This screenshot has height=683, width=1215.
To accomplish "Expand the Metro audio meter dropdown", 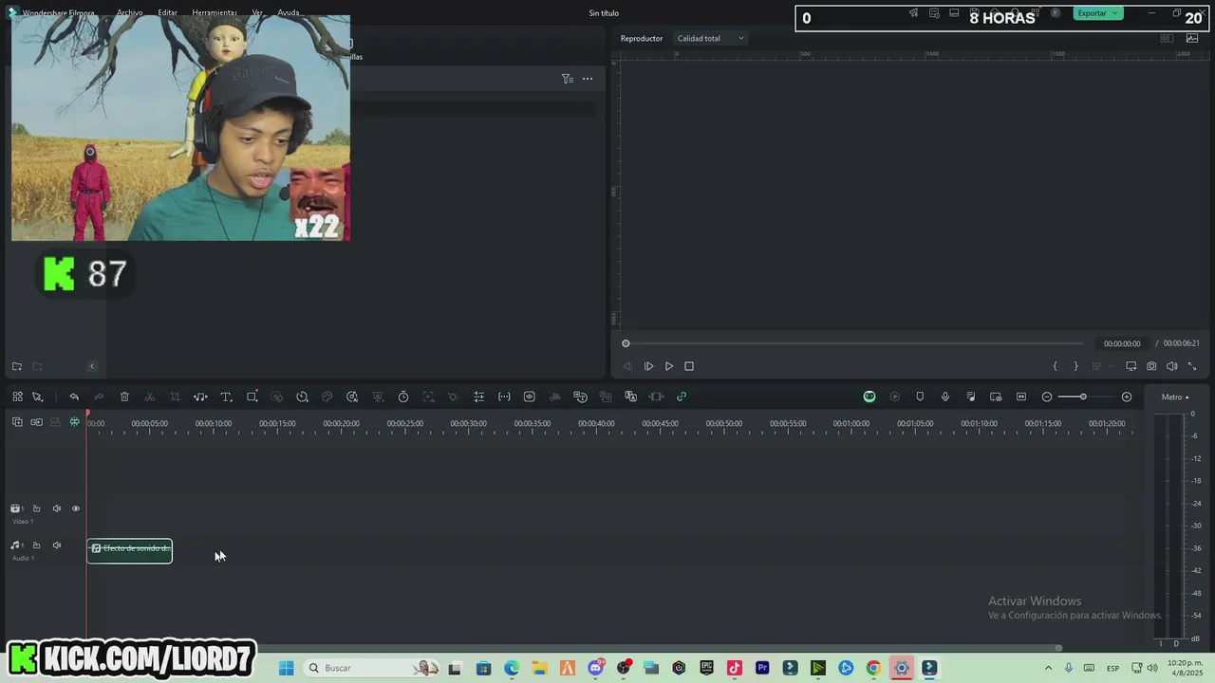I will [x=1175, y=397].
